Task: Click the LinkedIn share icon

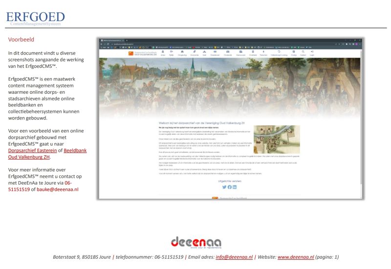Action: pos(235,187)
